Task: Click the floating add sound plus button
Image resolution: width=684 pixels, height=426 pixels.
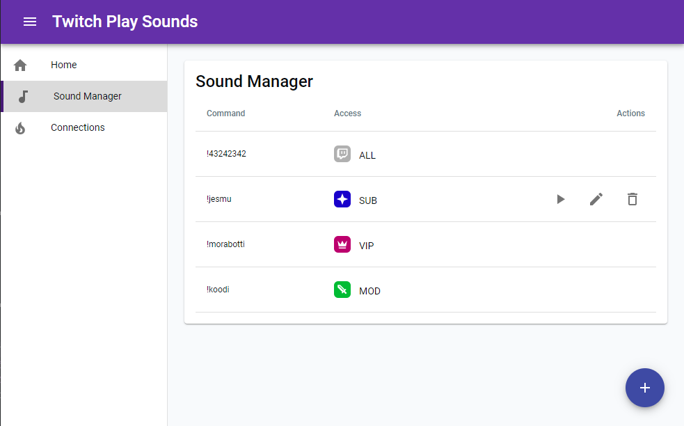Action: click(x=644, y=388)
